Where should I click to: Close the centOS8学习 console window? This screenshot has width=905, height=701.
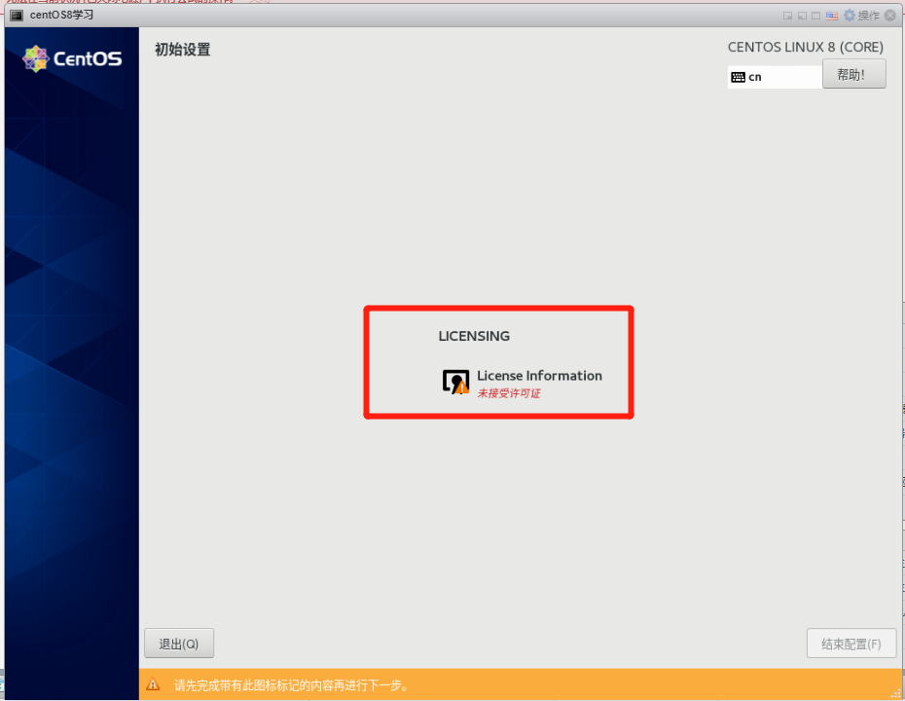[890, 16]
